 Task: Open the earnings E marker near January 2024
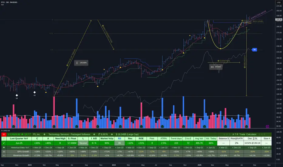click(x=120, y=127)
